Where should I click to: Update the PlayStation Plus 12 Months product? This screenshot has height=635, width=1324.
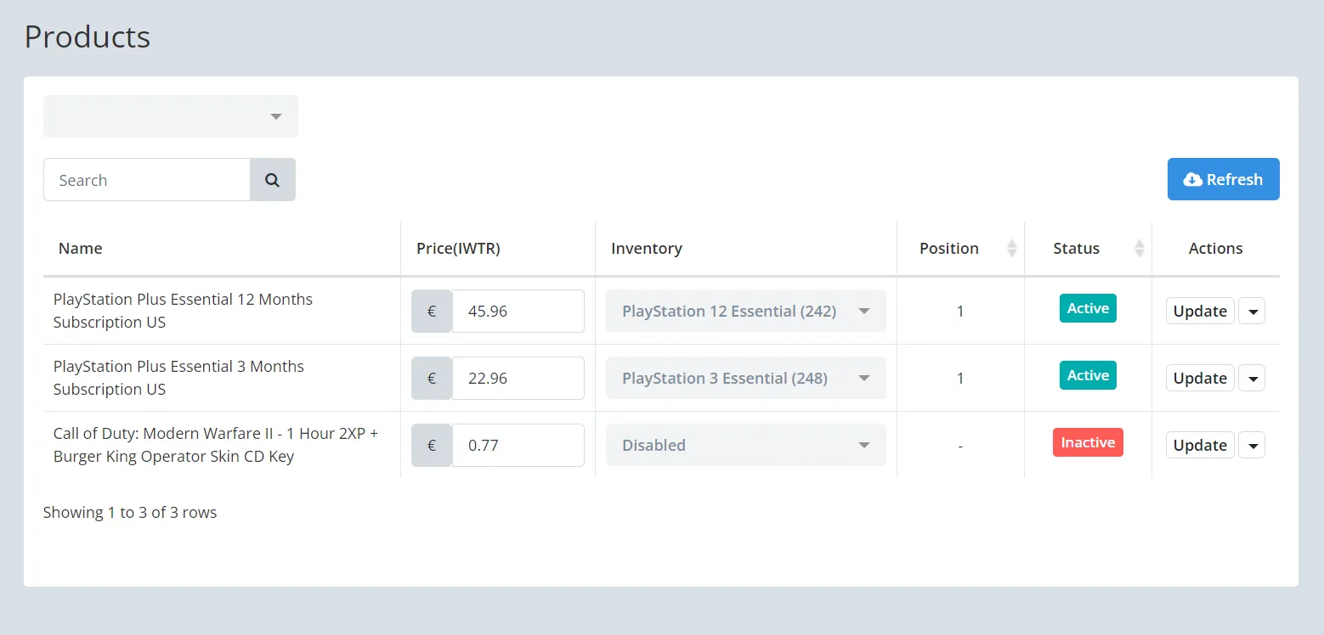point(1200,311)
